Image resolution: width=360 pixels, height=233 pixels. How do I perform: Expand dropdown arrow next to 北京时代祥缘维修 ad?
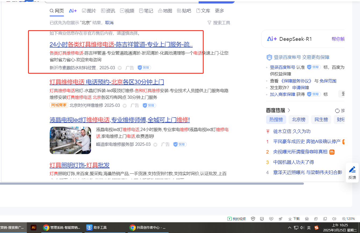pyautogui.click(x=125, y=106)
